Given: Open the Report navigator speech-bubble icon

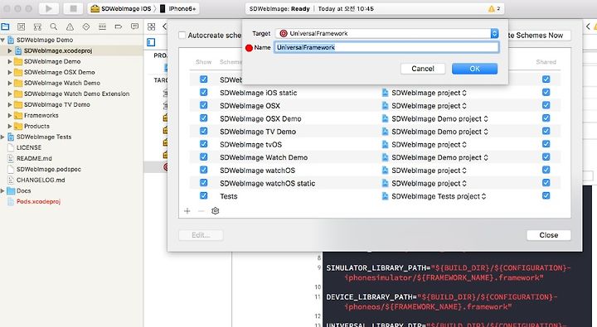Looking at the screenshot, I should pos(134,26).
